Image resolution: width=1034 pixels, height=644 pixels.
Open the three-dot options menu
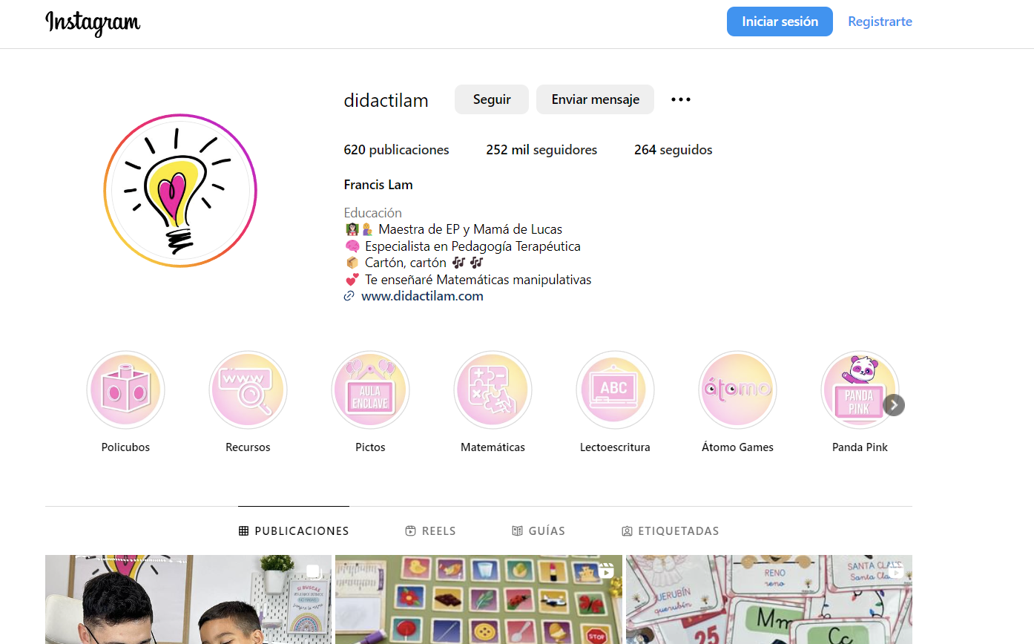pos(681,99)
